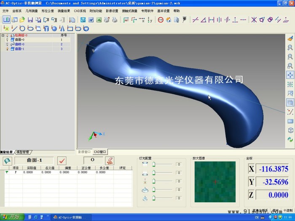Open the CAD系统 menu
Image resolution: width=295 pixels, height=221 pixels.
[80, 11]
